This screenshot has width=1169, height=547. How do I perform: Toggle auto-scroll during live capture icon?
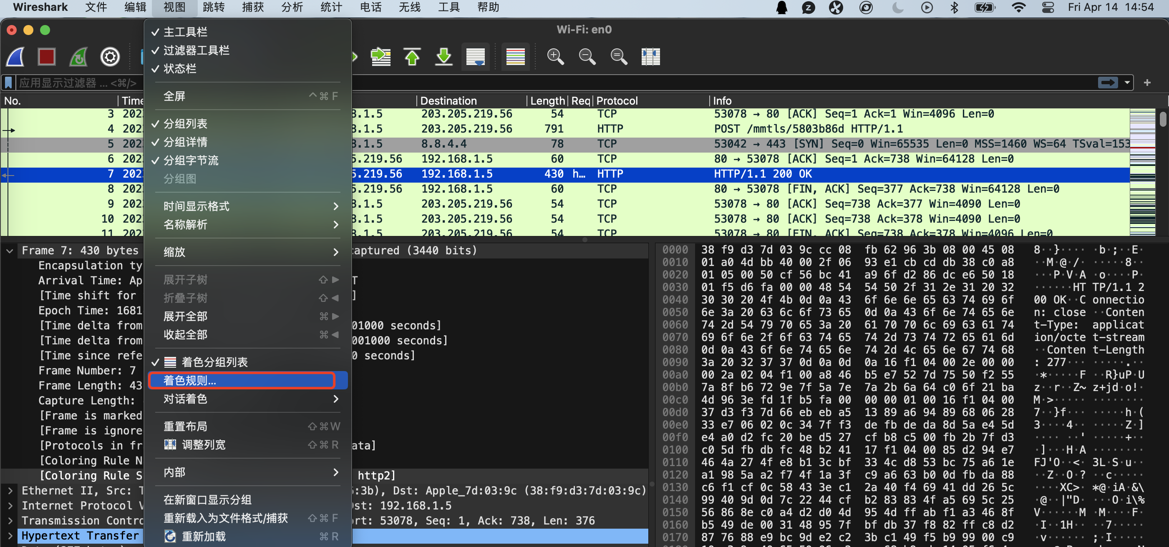(476, 57)
